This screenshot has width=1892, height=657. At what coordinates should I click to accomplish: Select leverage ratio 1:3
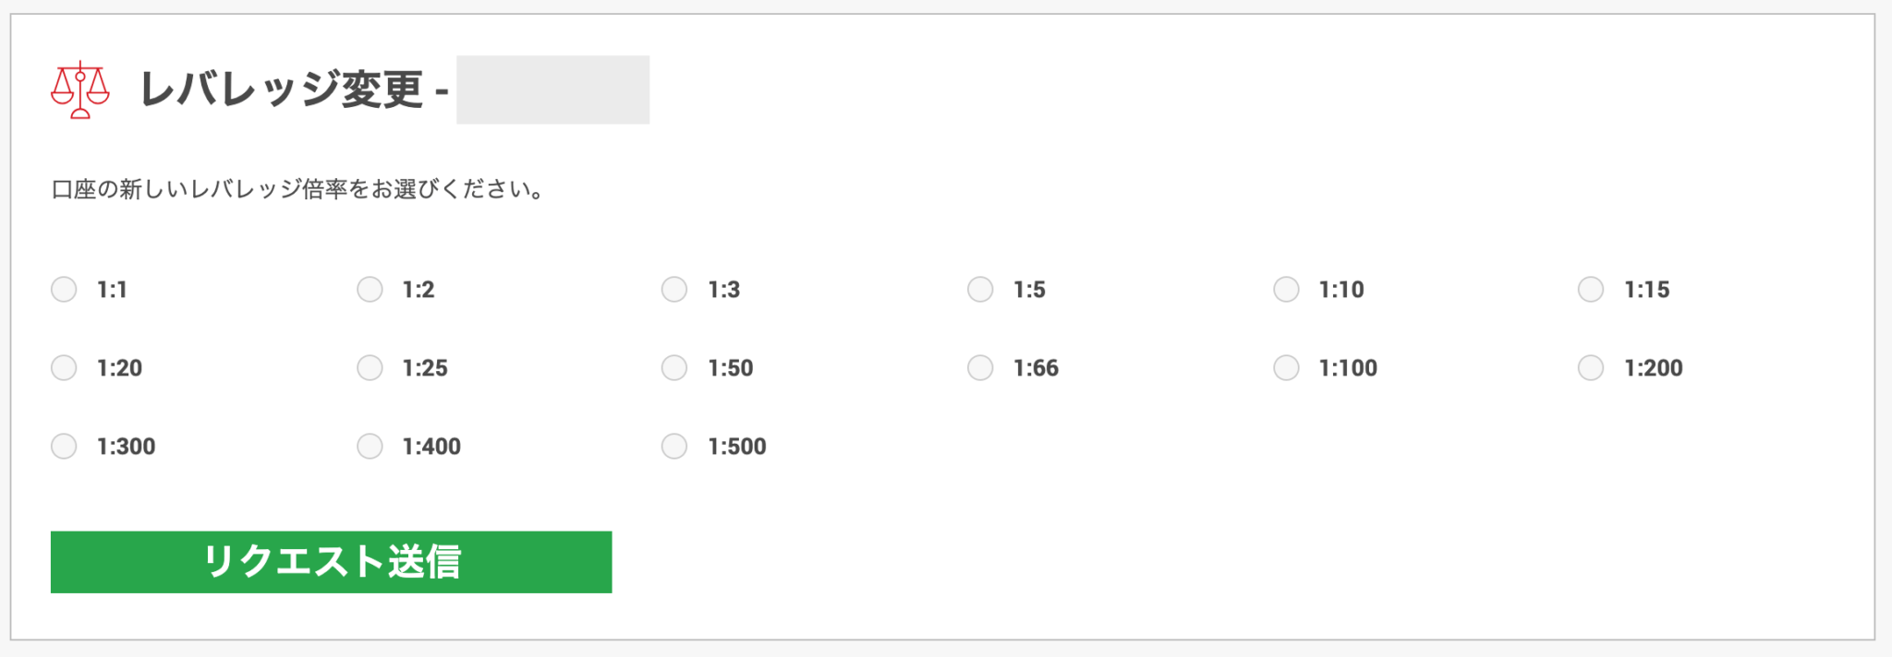pyautogui.click(x=674, y=290)
